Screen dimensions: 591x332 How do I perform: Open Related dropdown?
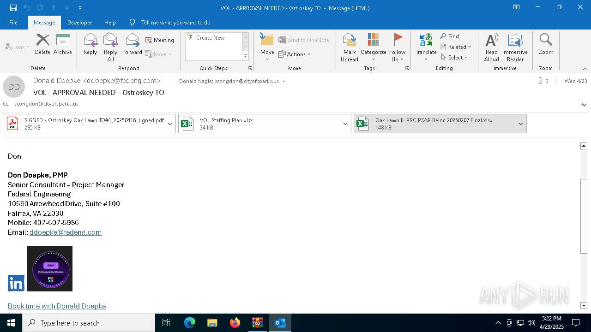456,47
